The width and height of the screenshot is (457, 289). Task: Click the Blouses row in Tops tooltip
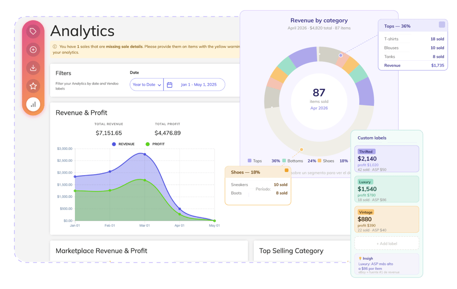click(x=414, y=48)
